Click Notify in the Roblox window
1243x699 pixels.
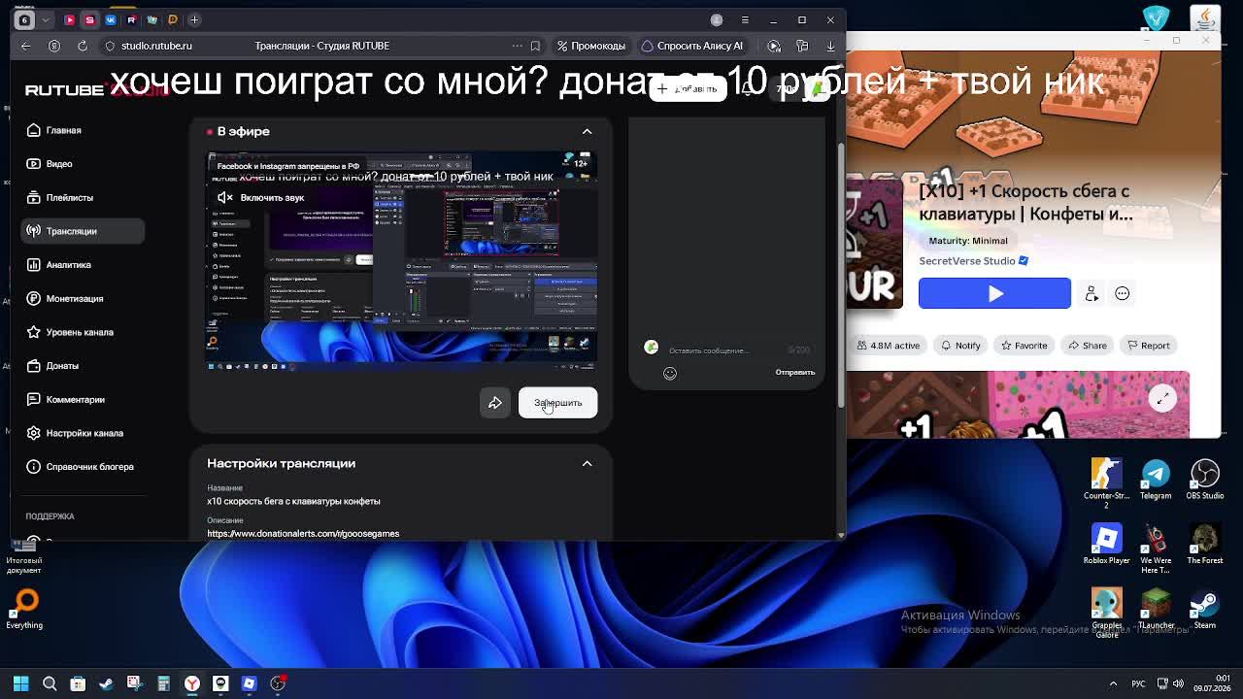959,346
